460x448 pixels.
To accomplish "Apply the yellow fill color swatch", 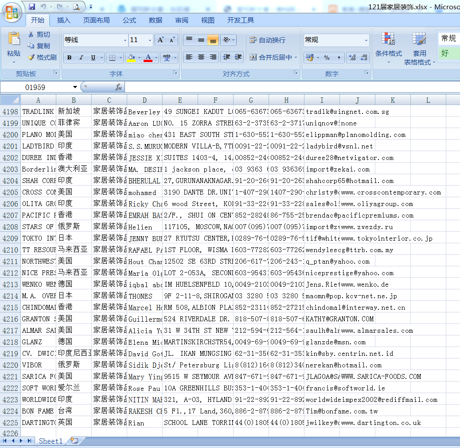I will point(130,58).
